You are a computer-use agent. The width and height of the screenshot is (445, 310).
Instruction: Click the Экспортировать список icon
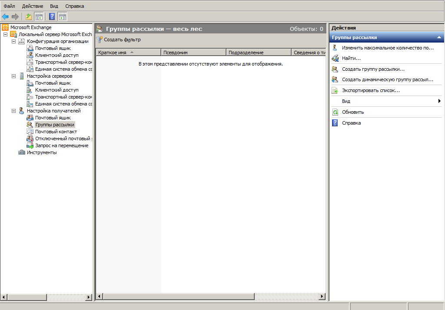[x=335, y=90]
